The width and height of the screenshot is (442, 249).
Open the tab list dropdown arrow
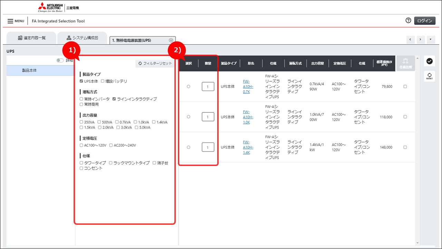[x=431, y=39]
